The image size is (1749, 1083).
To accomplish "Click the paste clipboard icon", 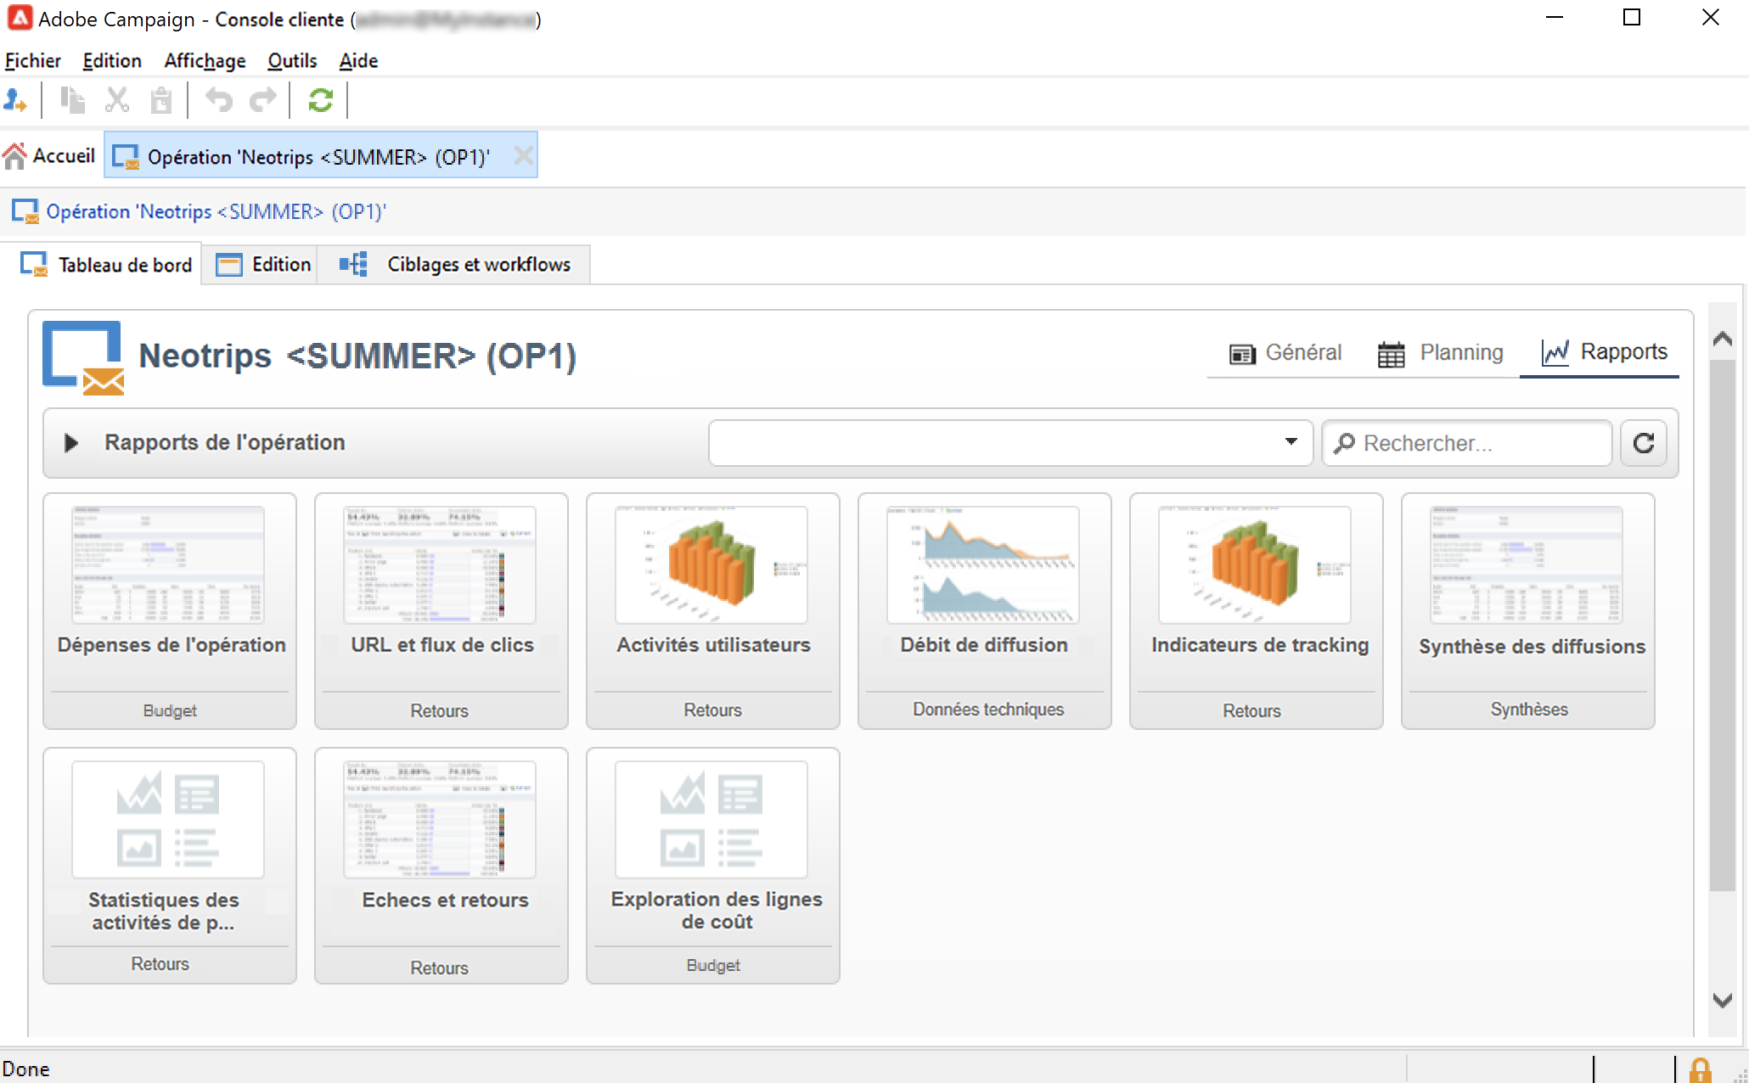I will click(x=161, y=101).
